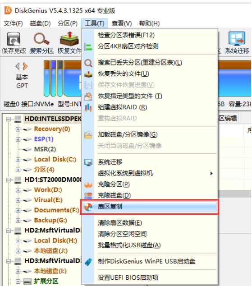Choose 分区4KB扇区对齐检测 menu entry
252x286 pixels.
(149, 46)
